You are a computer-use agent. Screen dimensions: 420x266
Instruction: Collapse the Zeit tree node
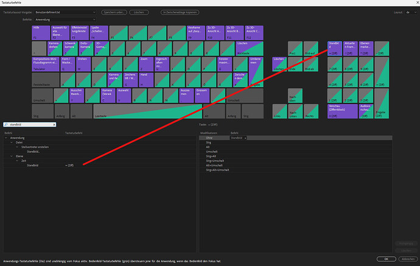click(17, 161)
